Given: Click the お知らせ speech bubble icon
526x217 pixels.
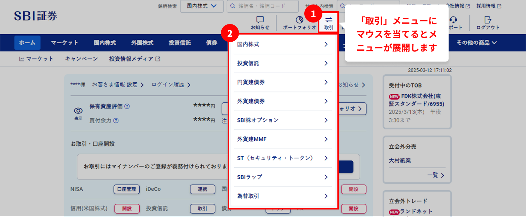Looking at the screenshot, I should pyautogui.click(x=260, y=20).
